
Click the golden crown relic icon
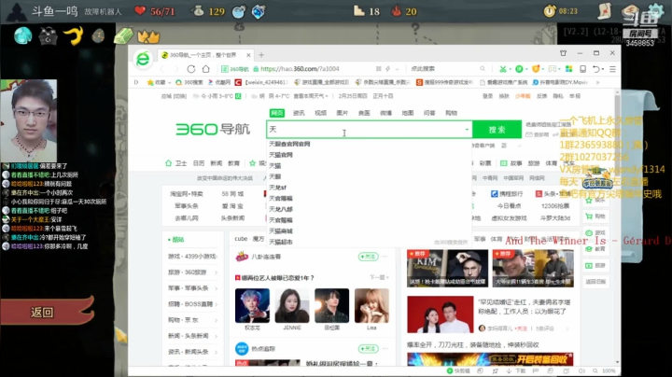coord(148,36)
